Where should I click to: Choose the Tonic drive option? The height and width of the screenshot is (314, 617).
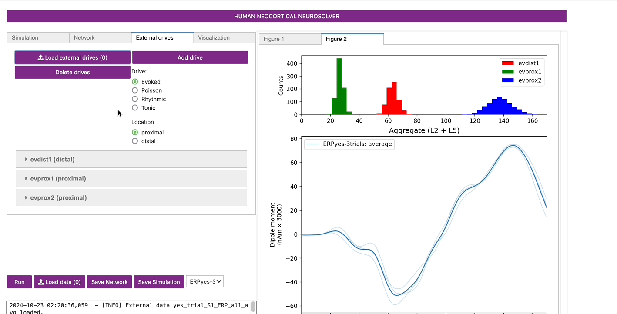point(135,108)
